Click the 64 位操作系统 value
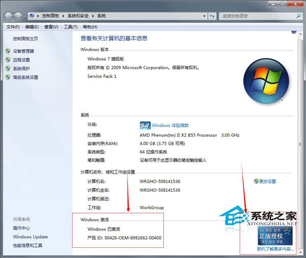 coord(153,152)
